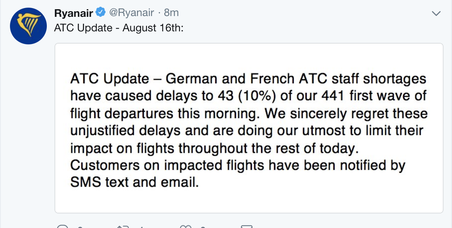Expand the tweet options chevron

click(436, 13)
